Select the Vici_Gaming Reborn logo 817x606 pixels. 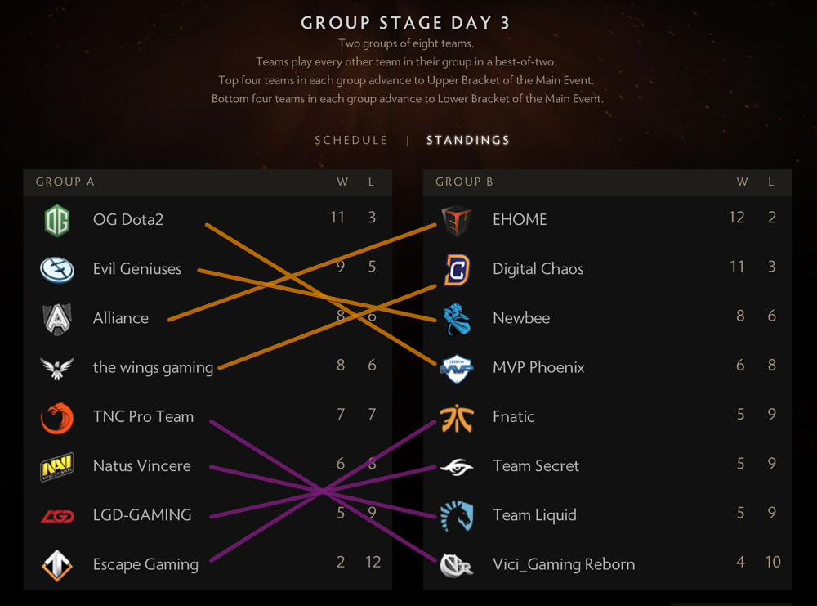(x=456, y=563)
